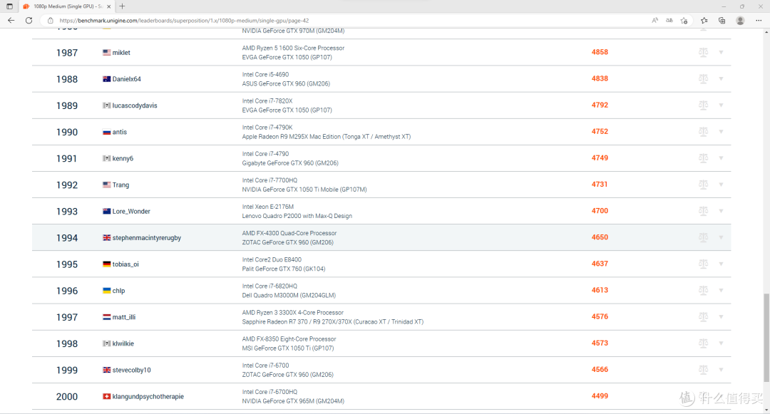Open user profile stephenmacintyrerugby
This screenshot has width=770, height=414.
coord(147,238)
